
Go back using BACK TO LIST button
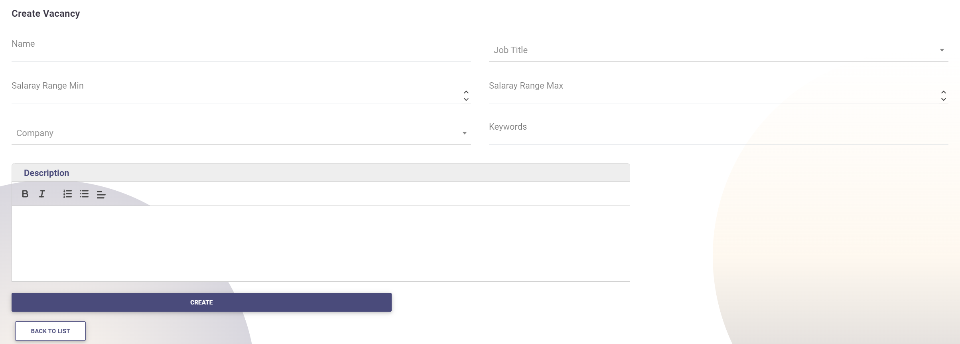[x=50, y=331]
